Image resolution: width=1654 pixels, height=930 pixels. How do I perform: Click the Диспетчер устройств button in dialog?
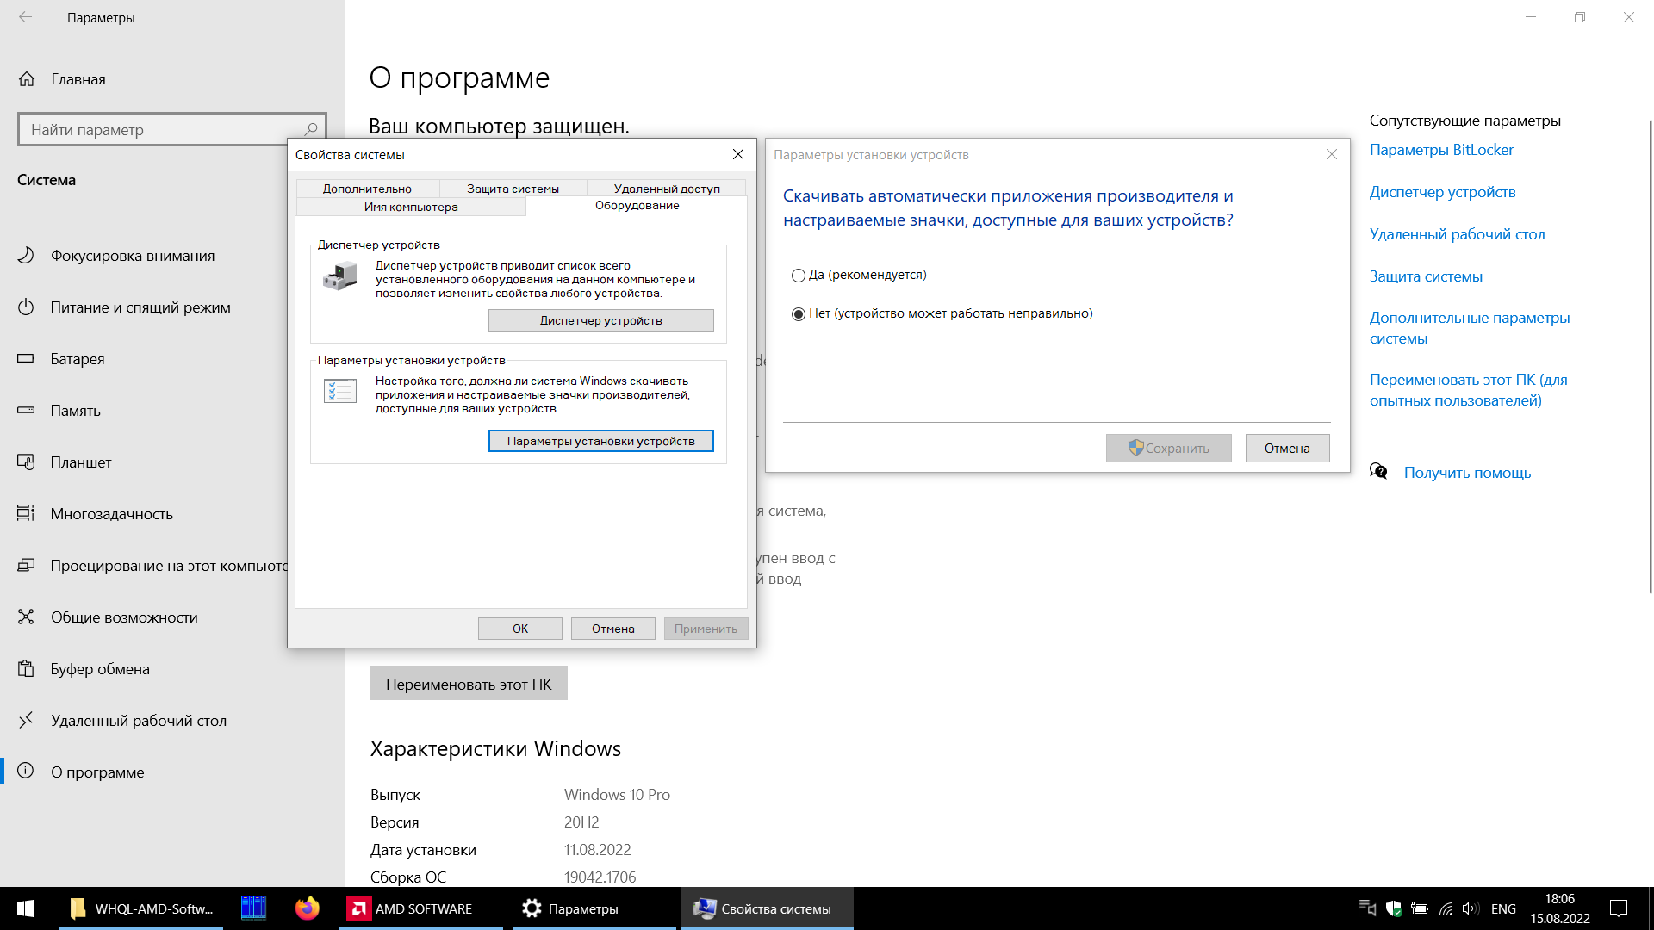pos(600,320)
